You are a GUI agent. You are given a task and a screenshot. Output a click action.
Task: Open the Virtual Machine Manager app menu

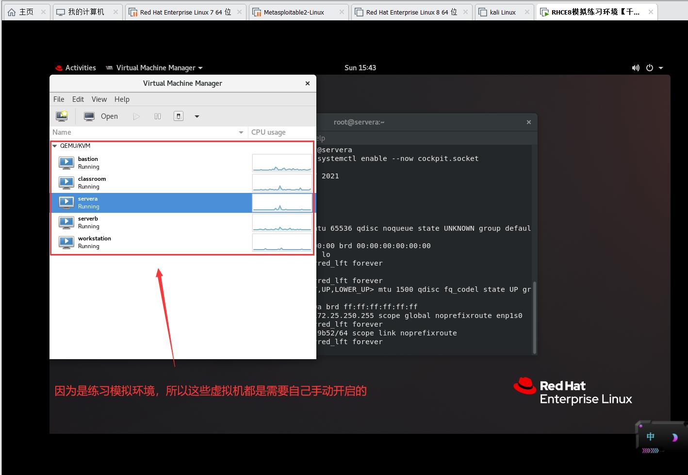(154, 68)
